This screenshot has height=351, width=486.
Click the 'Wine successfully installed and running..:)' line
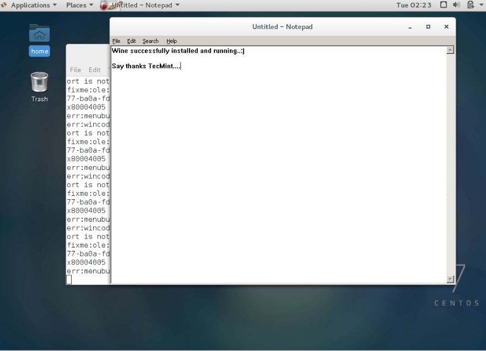click(178, 51)
